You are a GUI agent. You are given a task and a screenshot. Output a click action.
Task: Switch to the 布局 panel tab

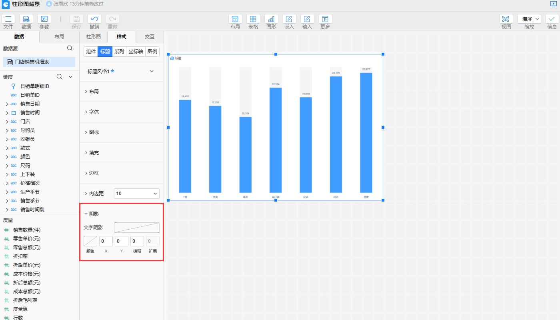[x=59, y=37]
